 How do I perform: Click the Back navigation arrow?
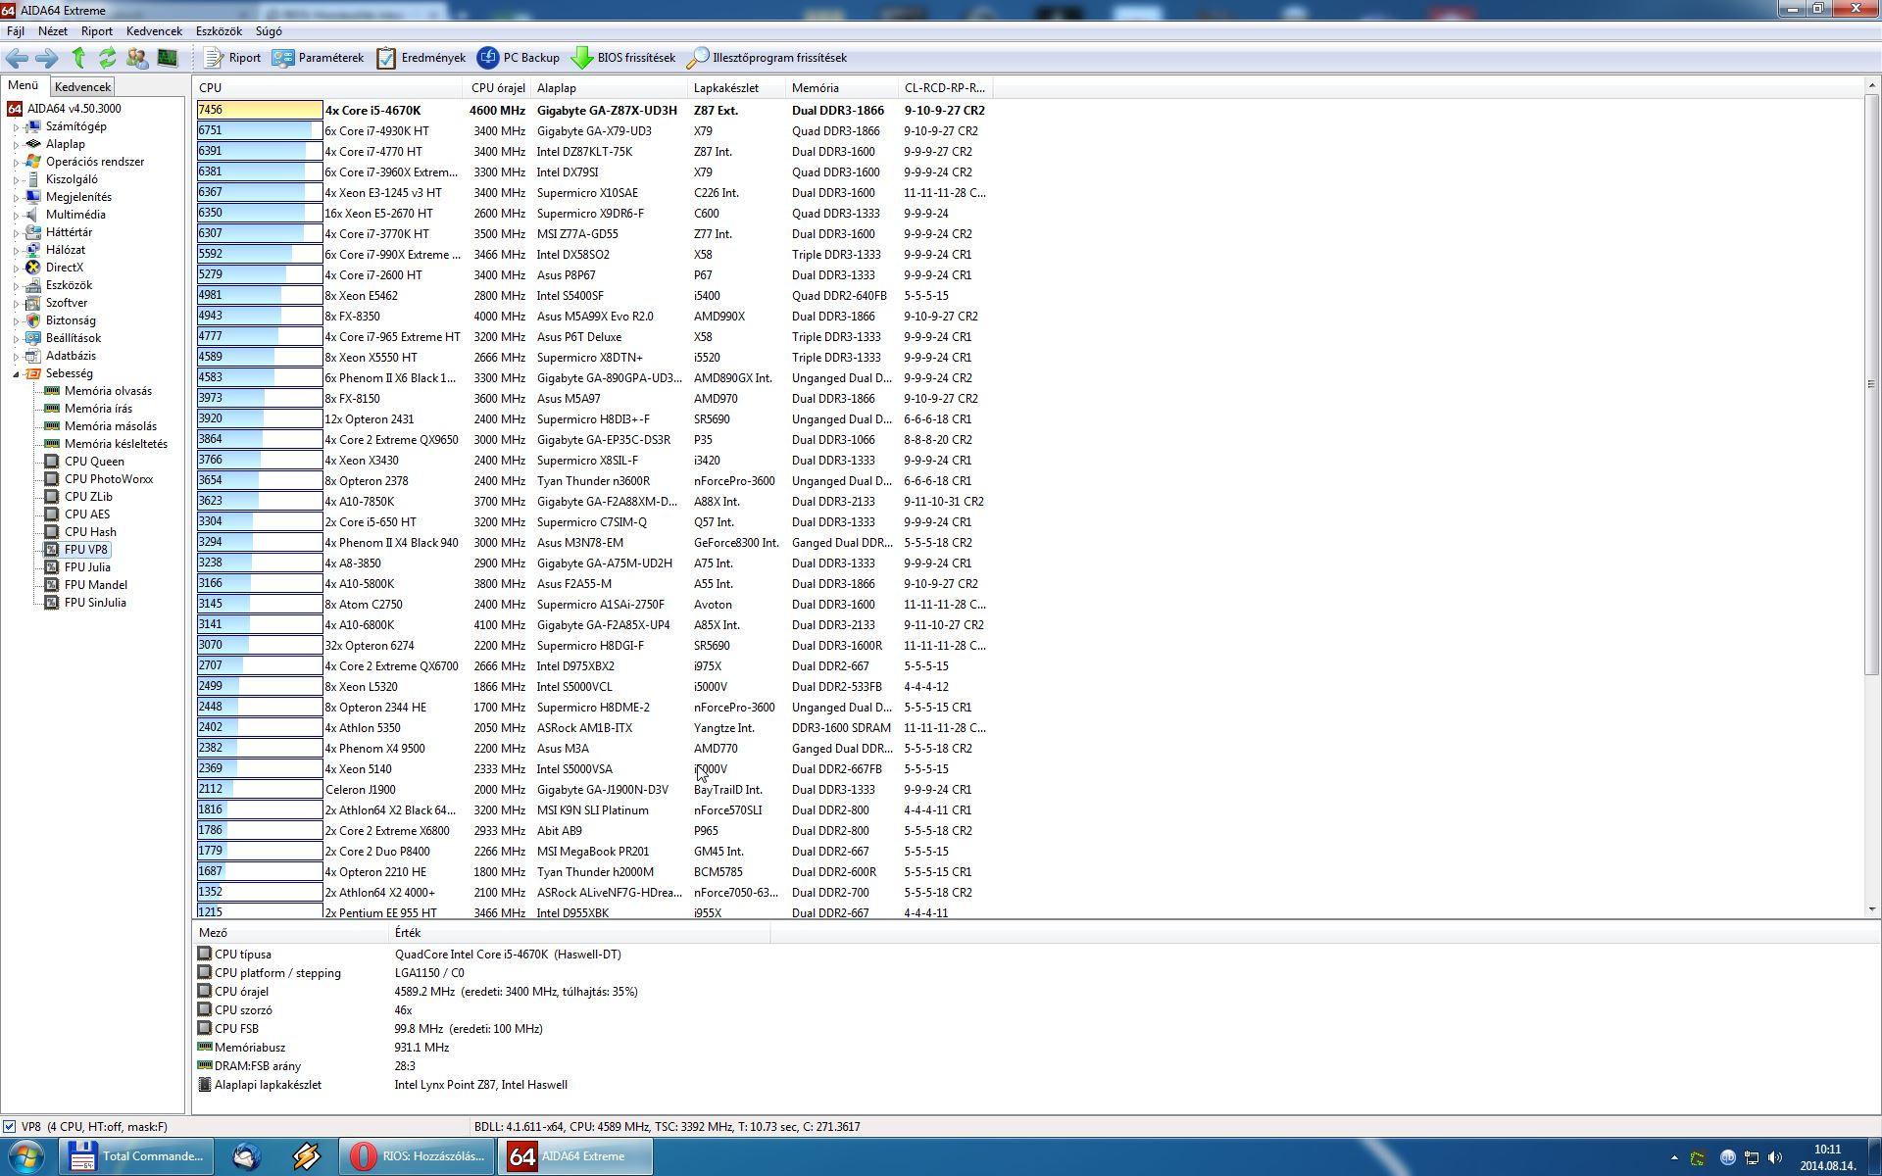[17, 58]
